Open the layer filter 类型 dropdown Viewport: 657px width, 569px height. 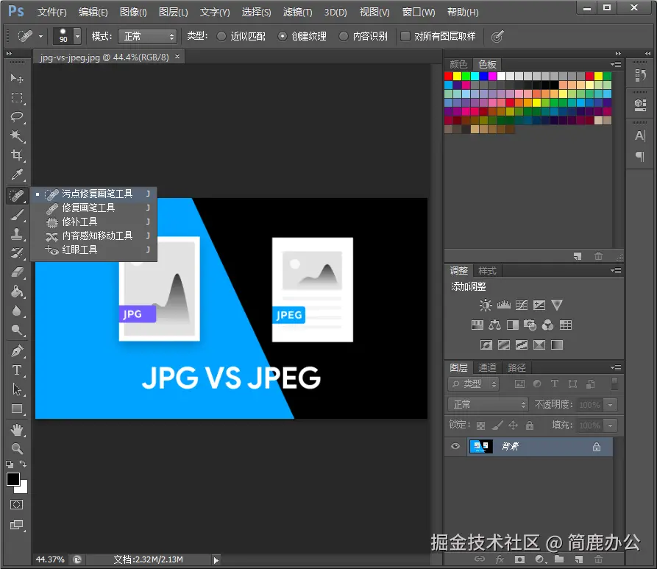(x=474, y=384)
